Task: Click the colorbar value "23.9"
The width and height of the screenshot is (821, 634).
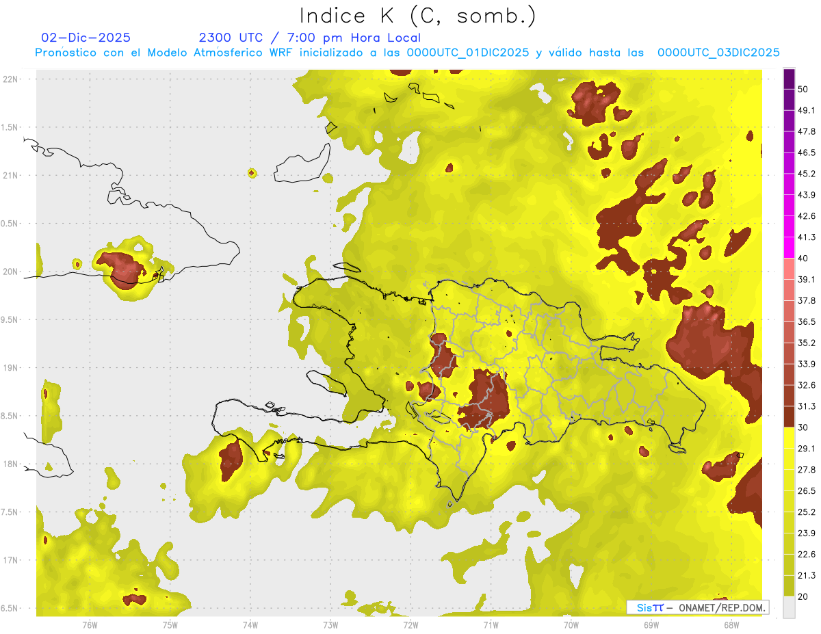Action: (807, 533)
